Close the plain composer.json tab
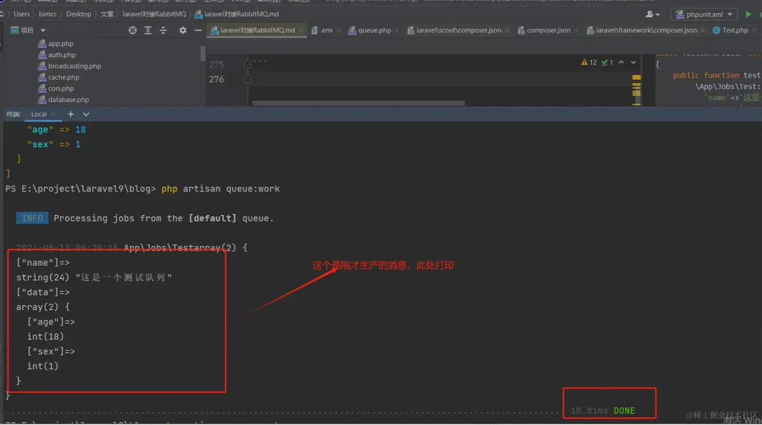762x425 pixels. tap(576, 30)
